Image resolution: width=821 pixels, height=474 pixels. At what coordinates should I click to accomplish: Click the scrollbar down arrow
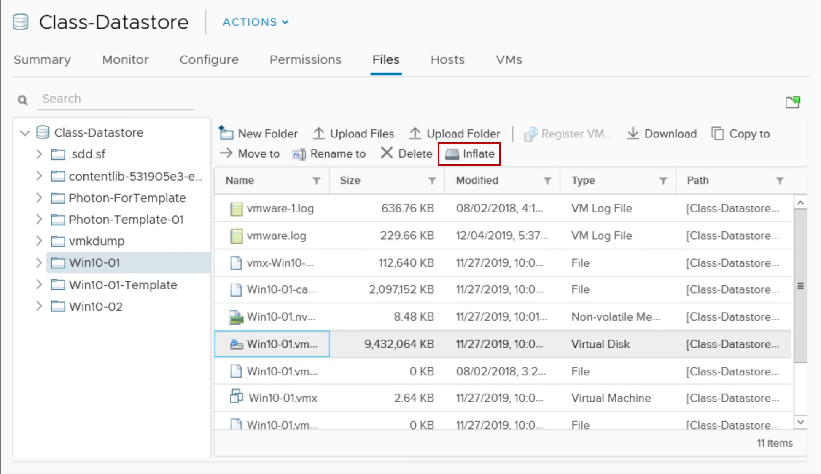(x=800, y=422)
